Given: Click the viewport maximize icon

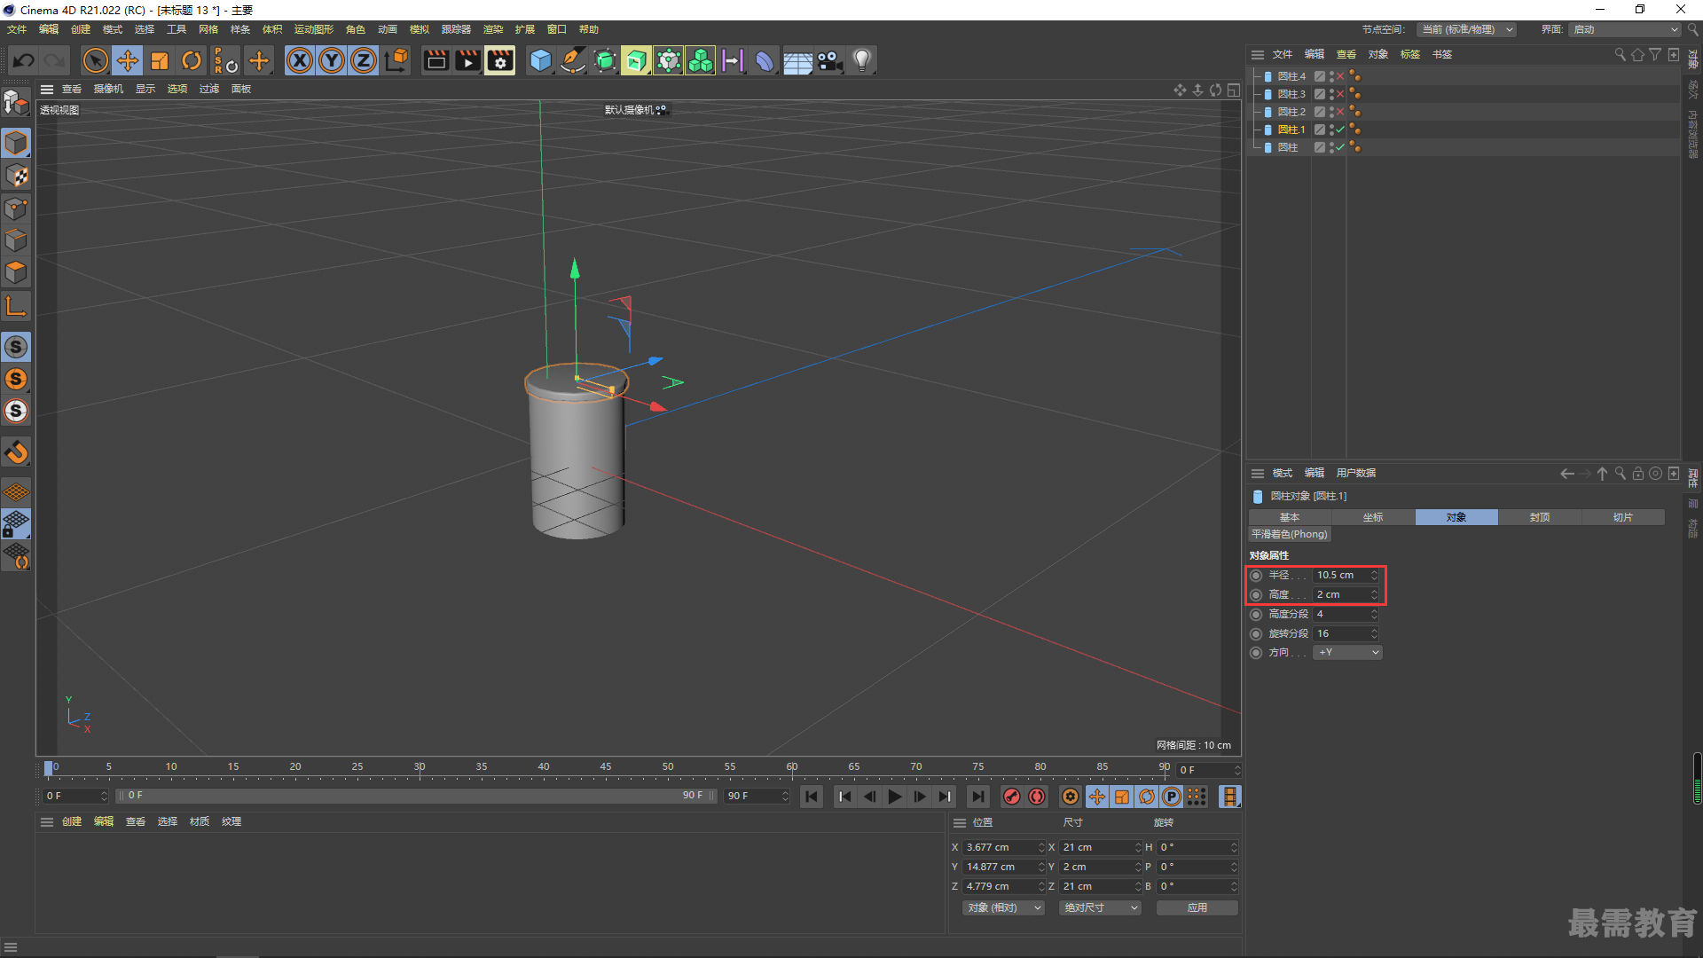Looking at the screenshot, I should click(1233, 90).
